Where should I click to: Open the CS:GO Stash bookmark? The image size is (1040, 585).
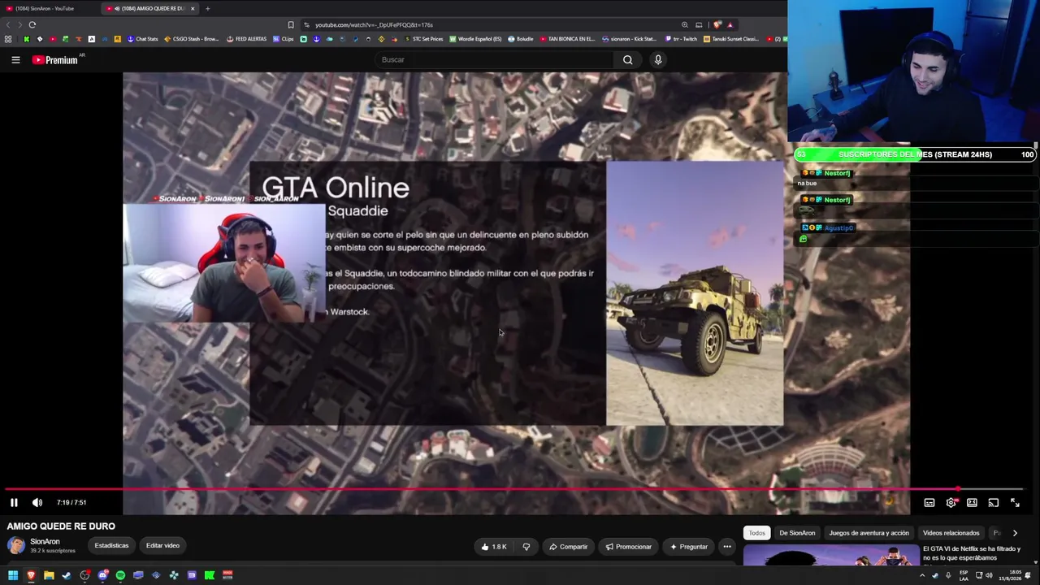click(x=192, y=39)
